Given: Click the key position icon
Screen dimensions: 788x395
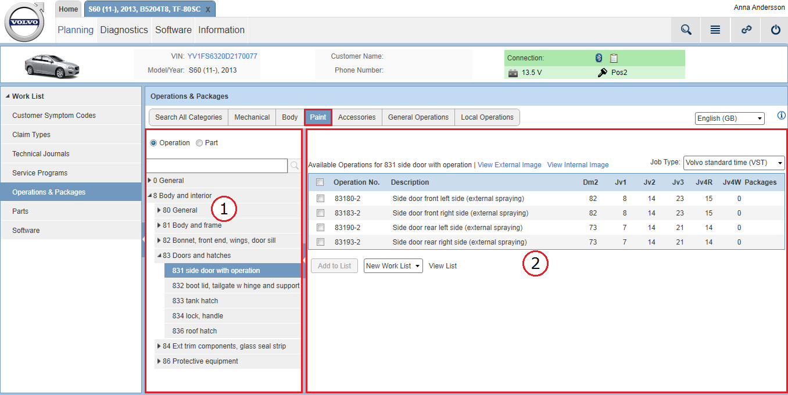Looking at the screenshot, I should pyautogui.click(x=602, y=73).
